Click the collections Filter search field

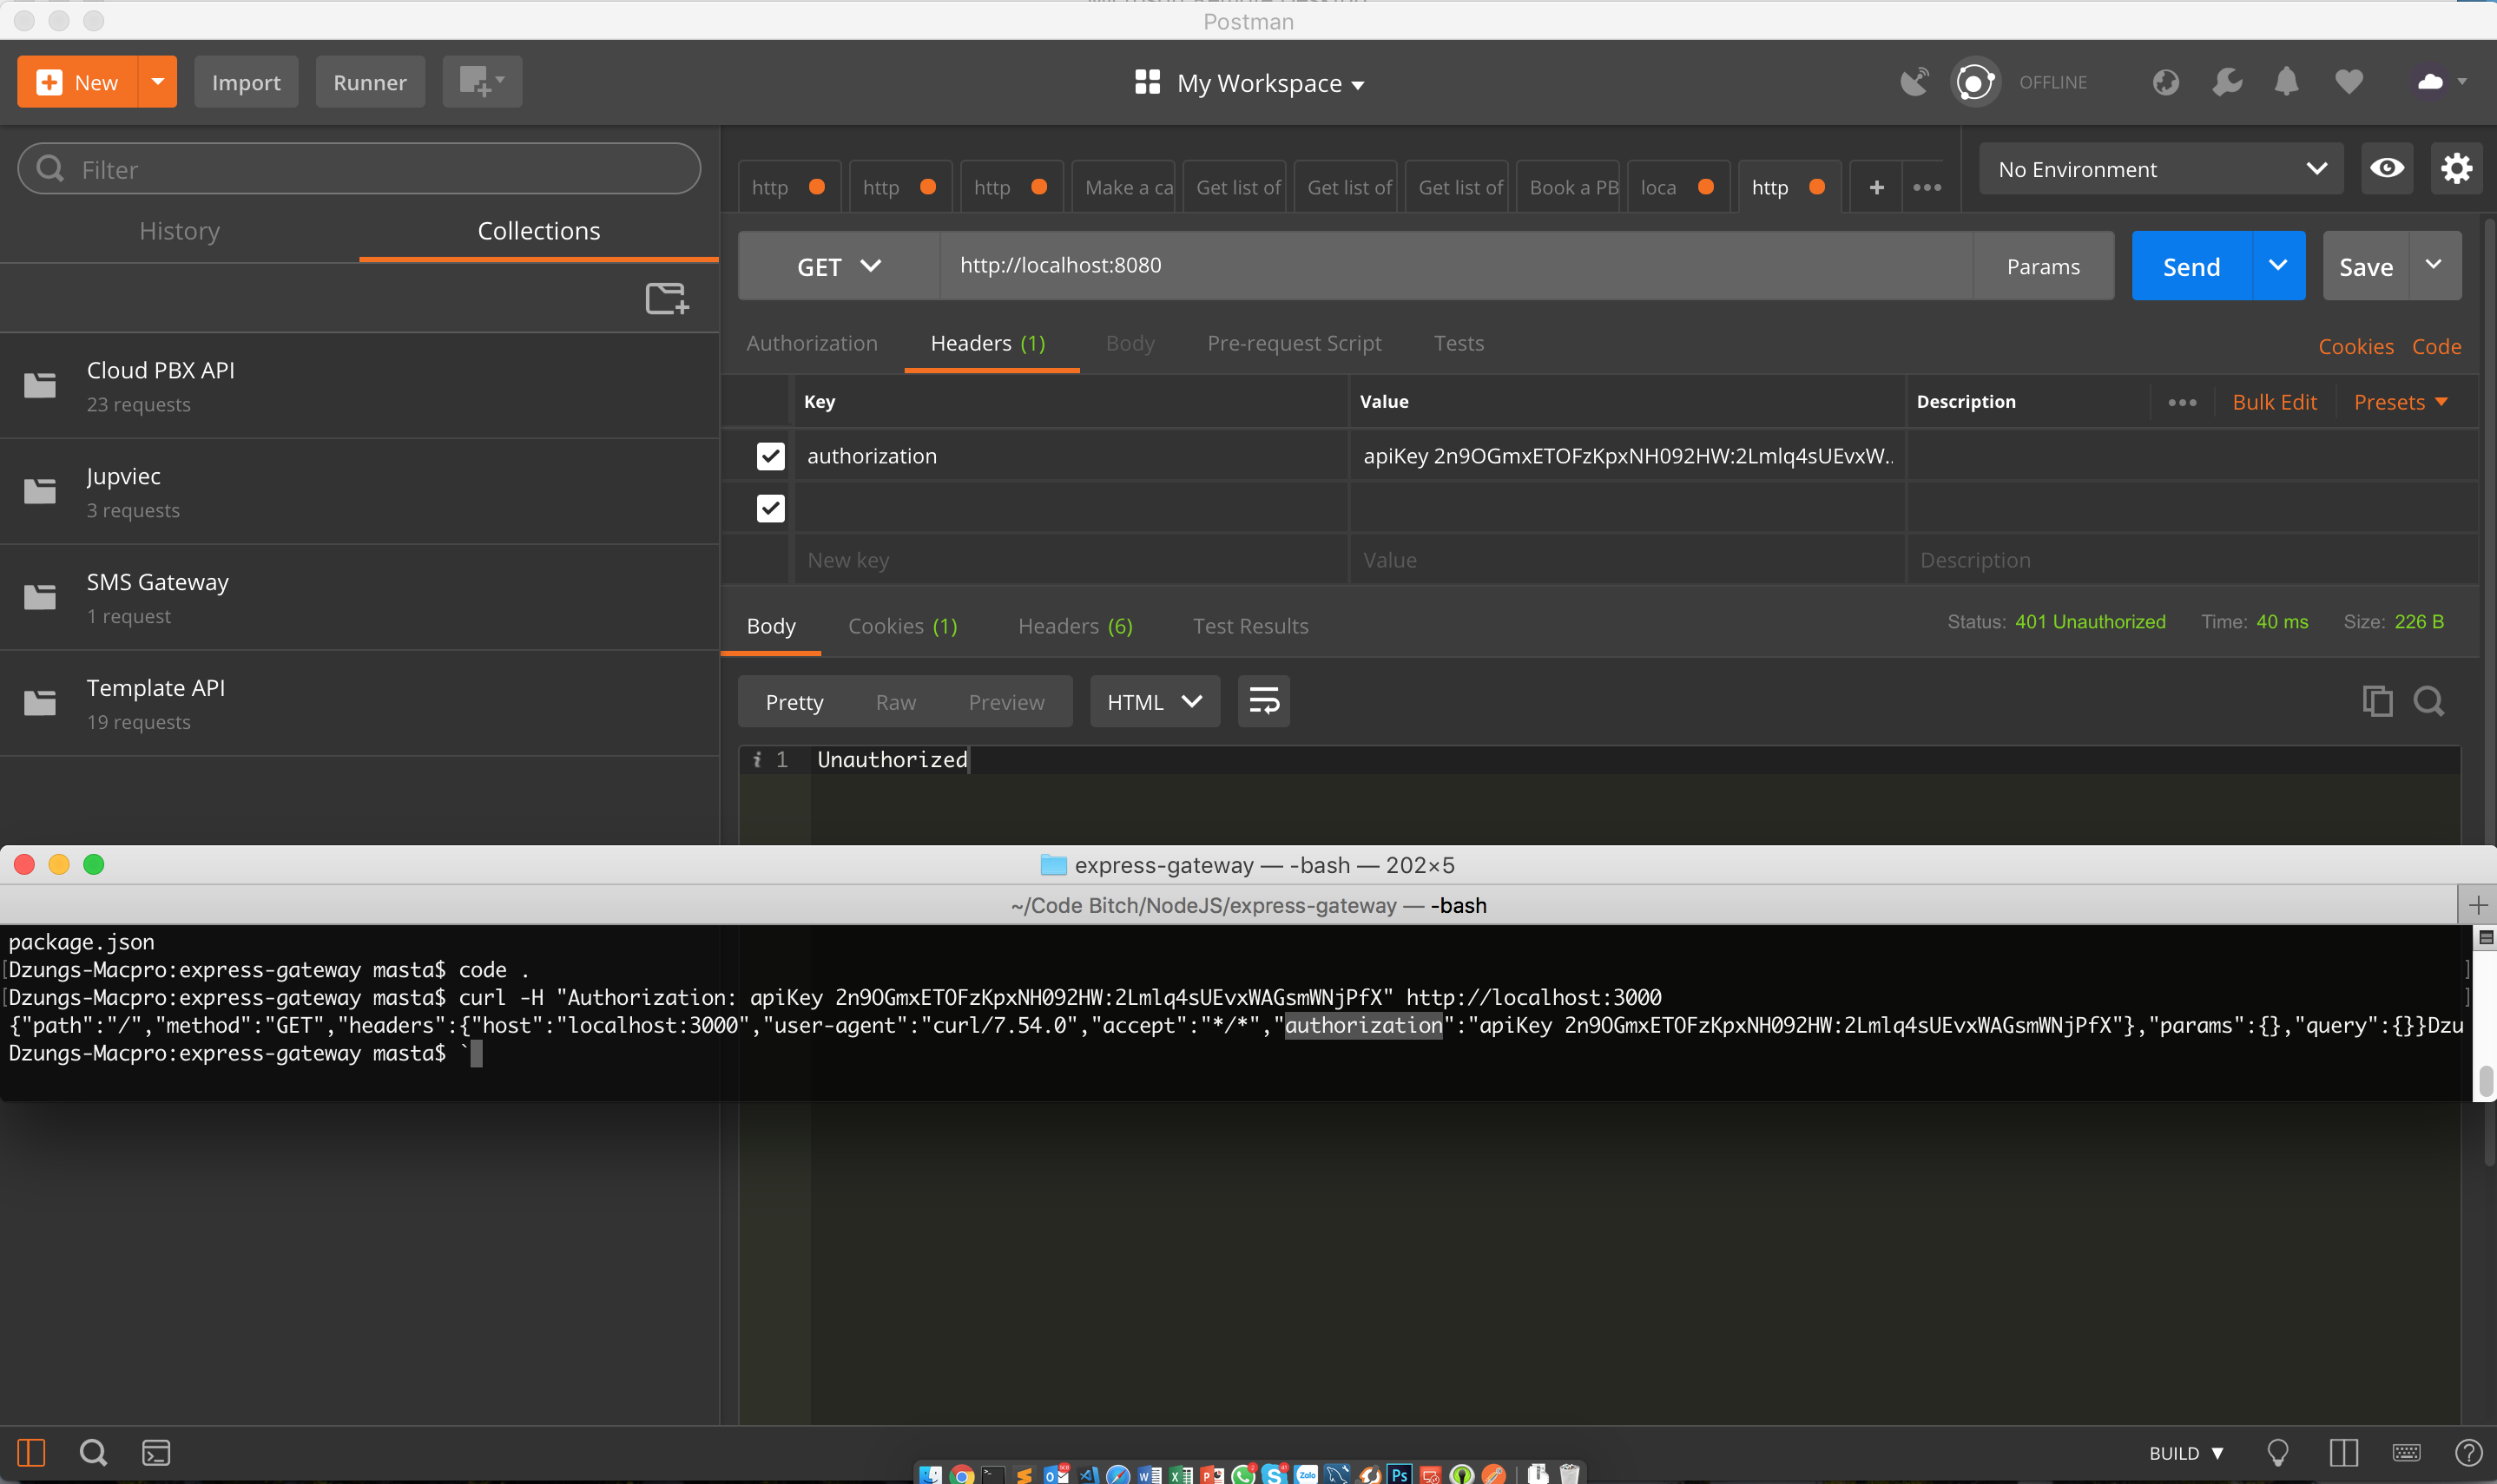(x=359, y=168)
